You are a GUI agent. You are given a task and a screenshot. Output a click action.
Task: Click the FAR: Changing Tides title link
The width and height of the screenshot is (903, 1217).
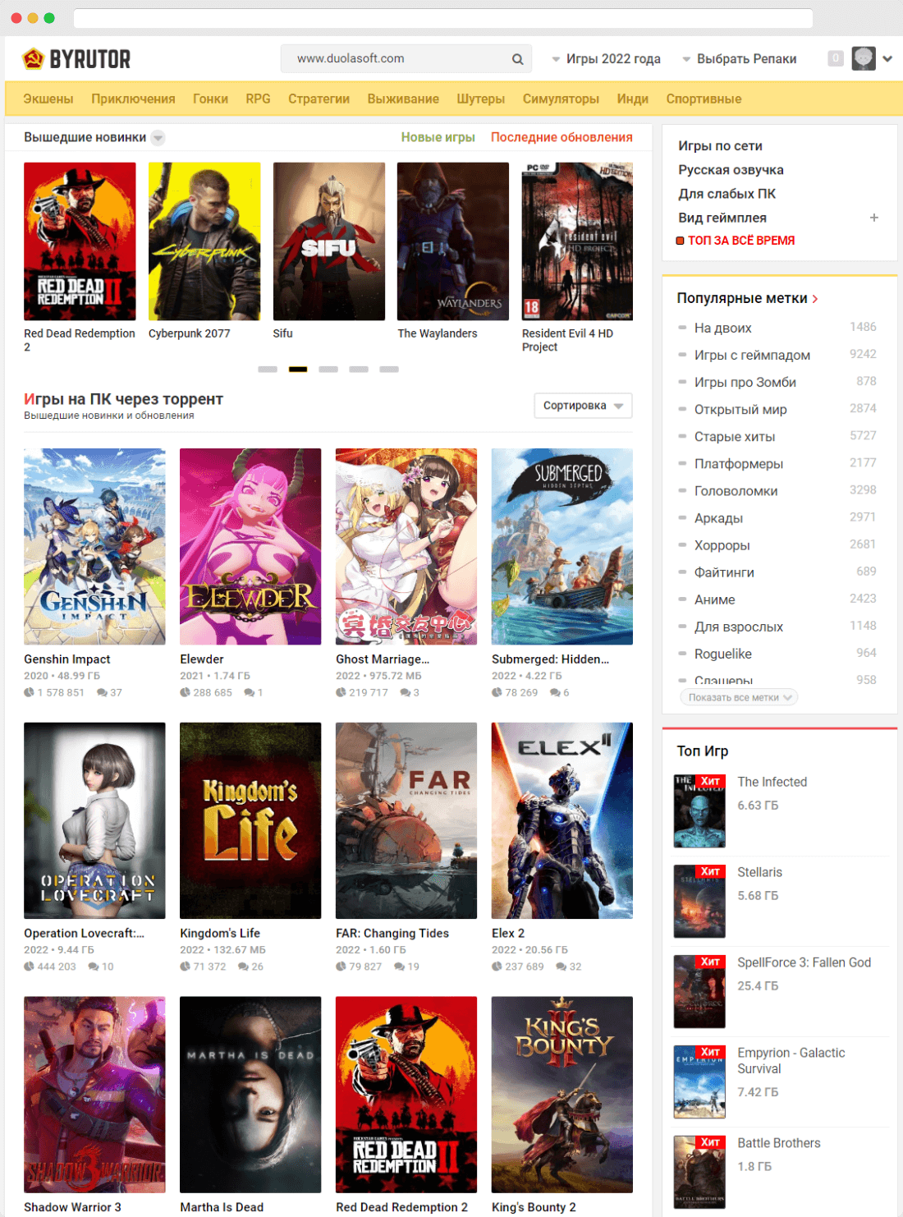click(392, 934)
